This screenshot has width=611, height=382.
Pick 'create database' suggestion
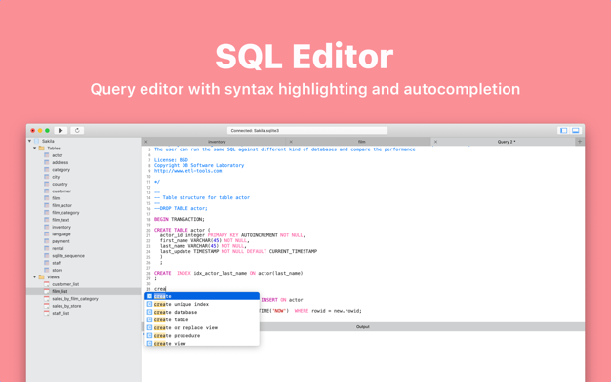pos(202,312)
